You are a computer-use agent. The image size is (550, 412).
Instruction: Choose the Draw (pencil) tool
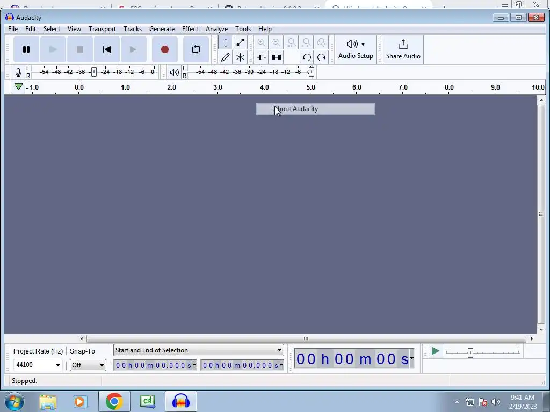226,57
